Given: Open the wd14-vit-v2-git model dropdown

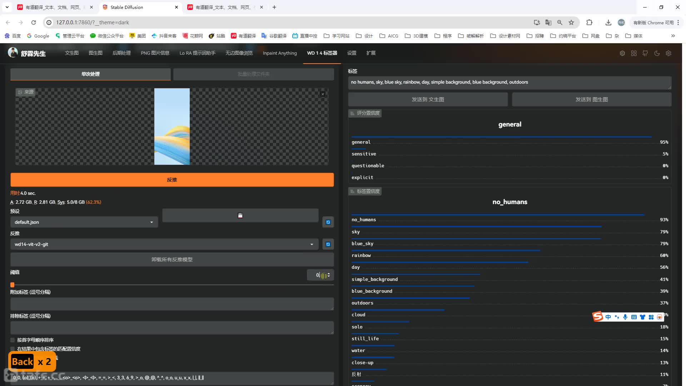Looking at the screenshot, I should click(164, 244).
